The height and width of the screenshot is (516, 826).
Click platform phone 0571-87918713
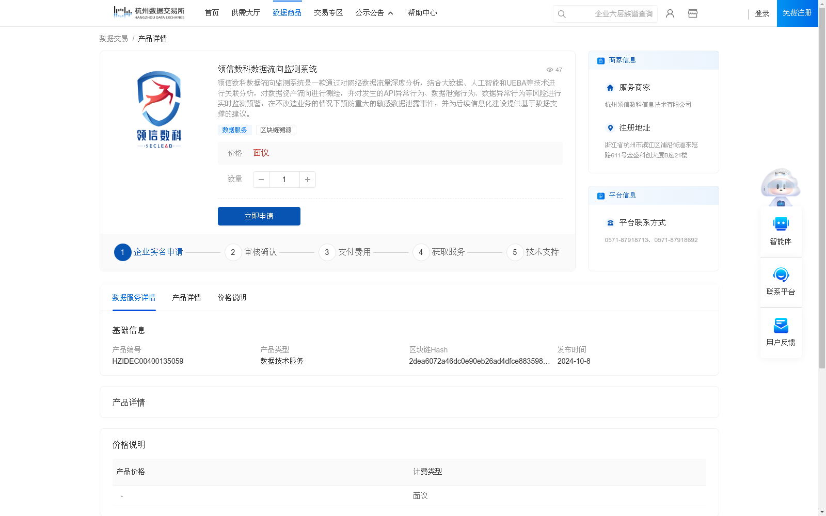coord(626,240)
